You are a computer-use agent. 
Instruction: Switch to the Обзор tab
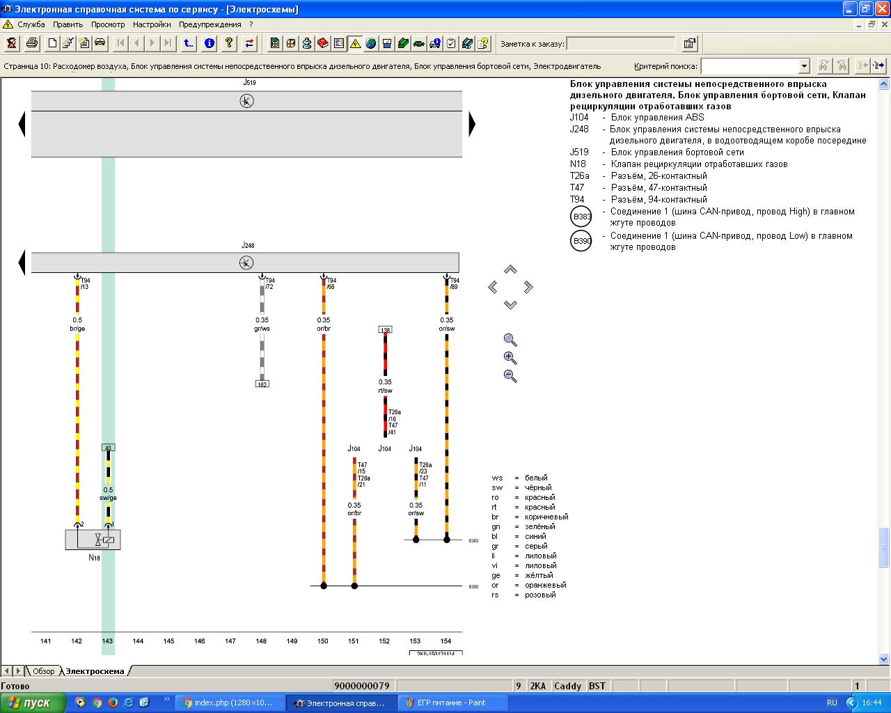click(x=43, y=671)
